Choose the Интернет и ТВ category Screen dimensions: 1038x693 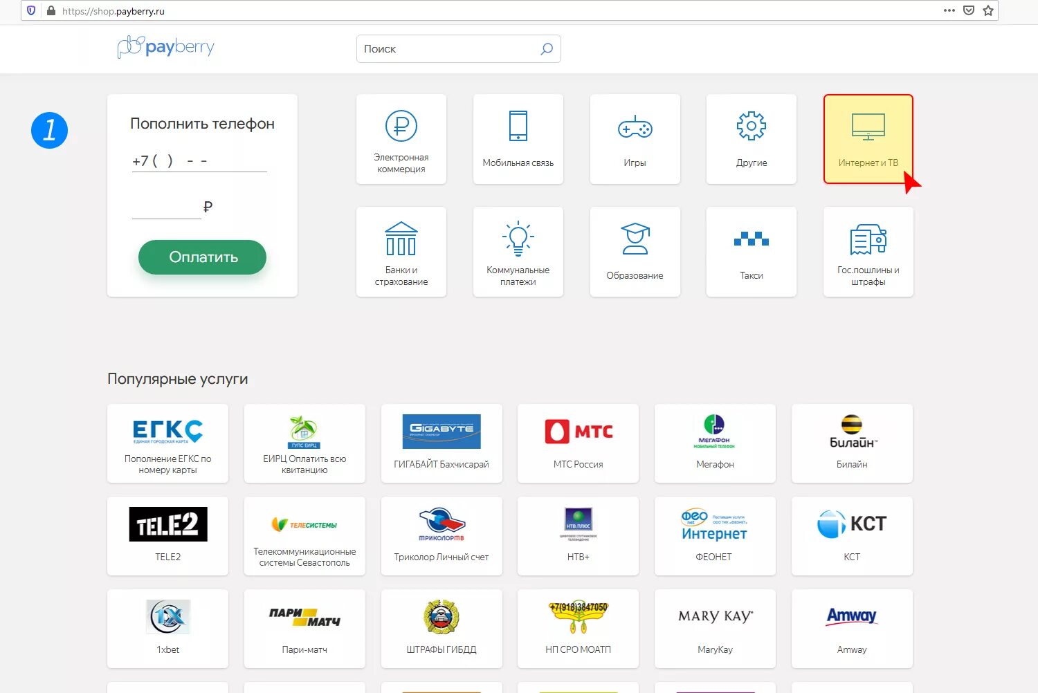click(868, 139)
